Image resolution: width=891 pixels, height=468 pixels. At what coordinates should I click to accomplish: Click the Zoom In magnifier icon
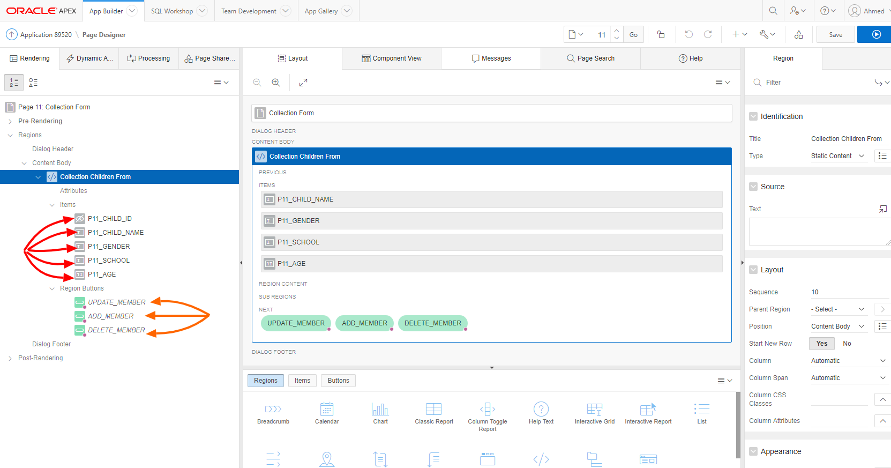[x=276, y=83]
